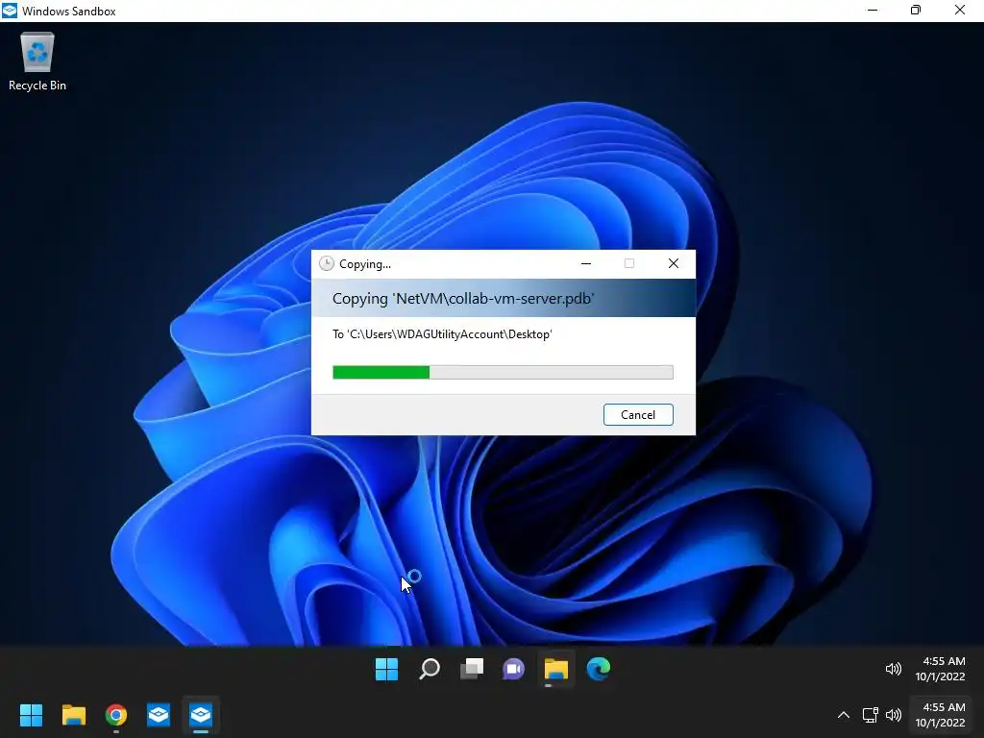Open the sandbox Start menu
Image resolution: width=984 pixels, height=738 pixels.
[386, 669]
